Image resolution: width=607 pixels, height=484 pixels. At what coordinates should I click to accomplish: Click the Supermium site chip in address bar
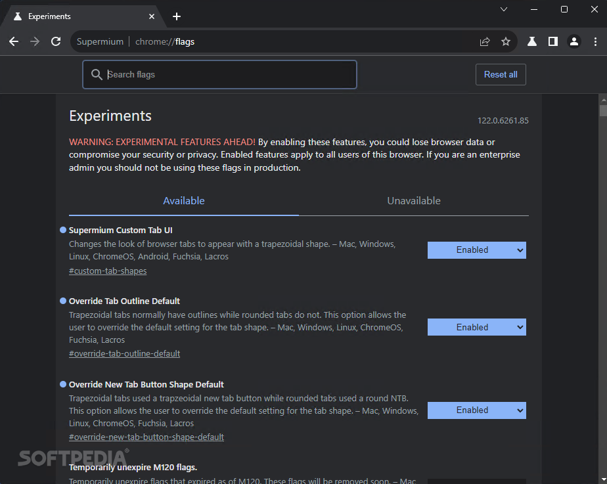pos(100,41)
